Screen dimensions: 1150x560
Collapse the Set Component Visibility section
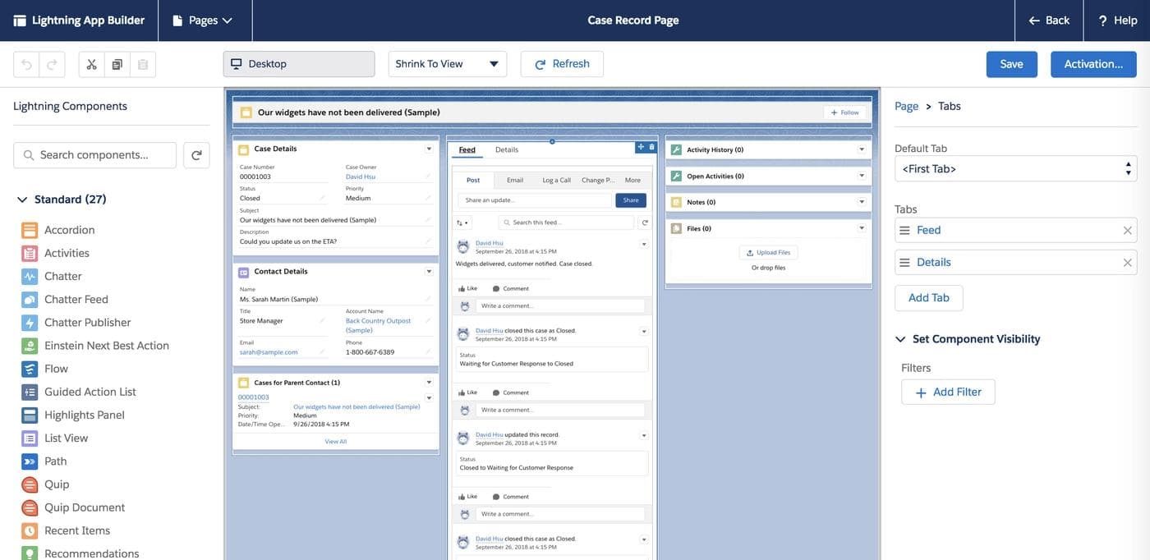[x=900, y=339]
